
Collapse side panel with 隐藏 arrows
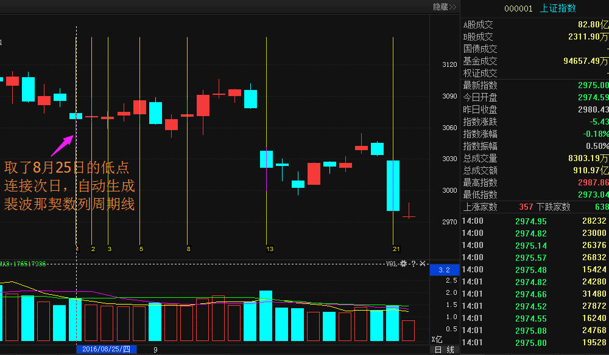[445, 7]
